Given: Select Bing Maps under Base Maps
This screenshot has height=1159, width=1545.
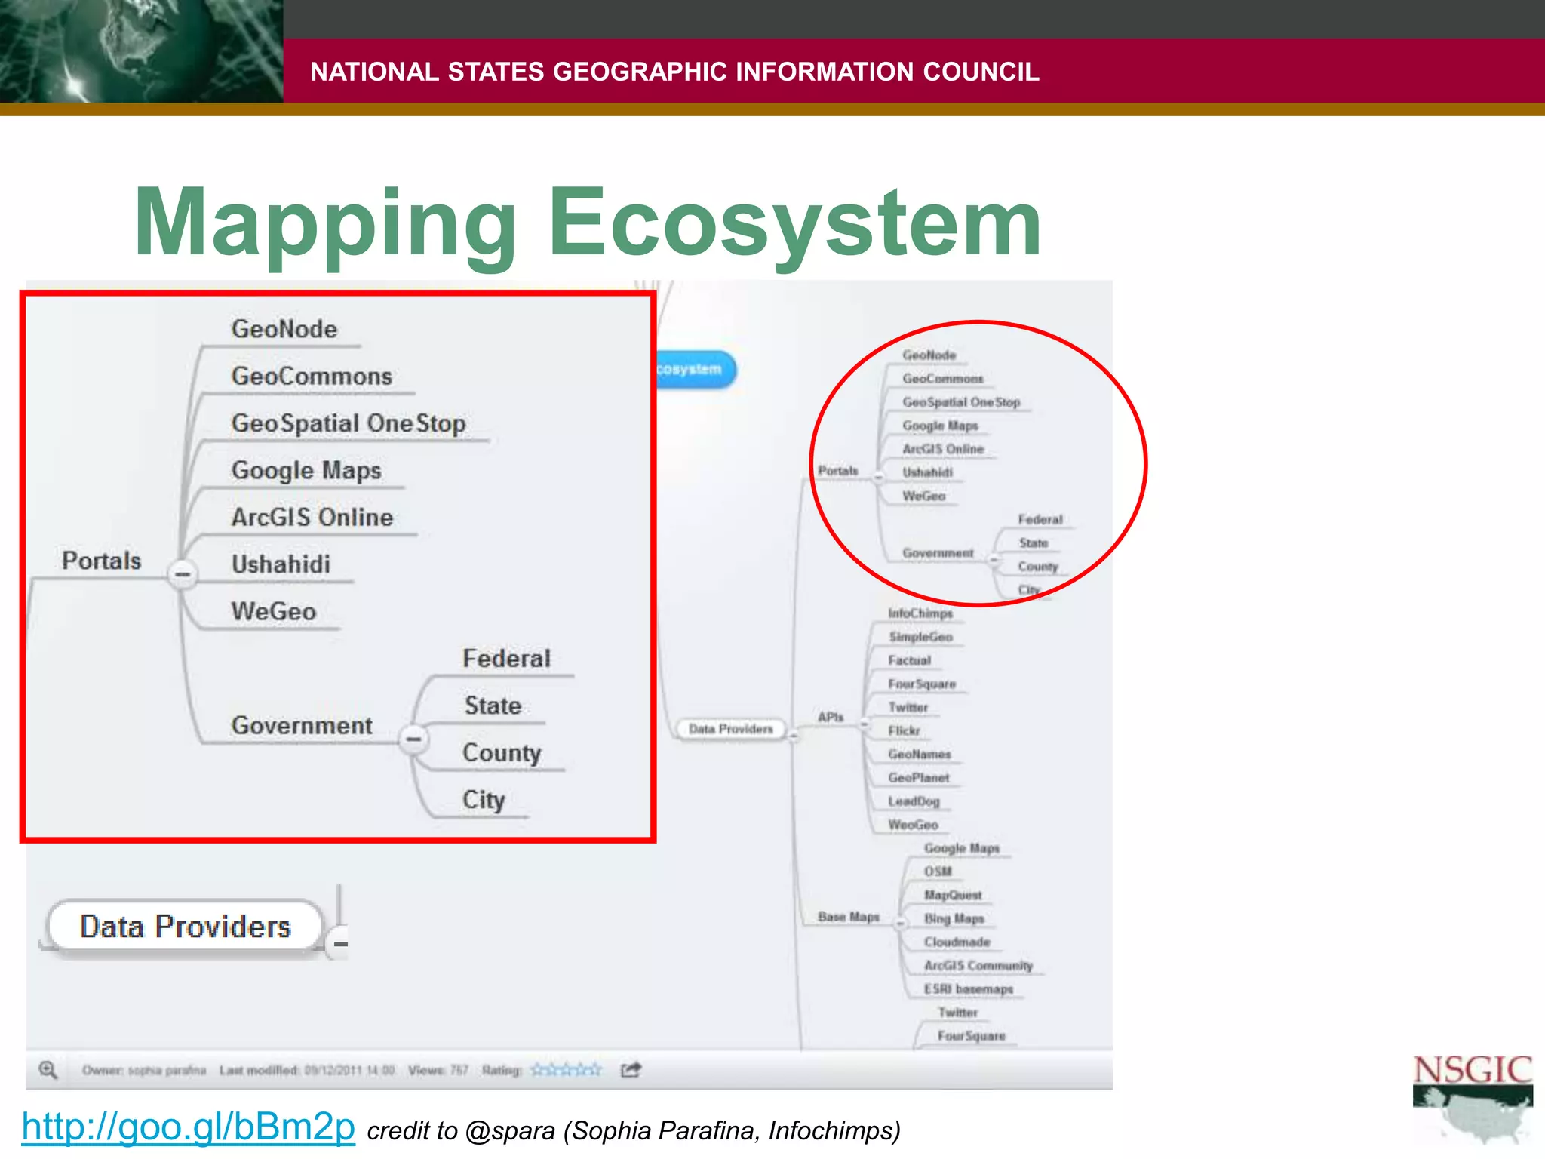Looking at the screenshot, I should click(x=954, y=918).
